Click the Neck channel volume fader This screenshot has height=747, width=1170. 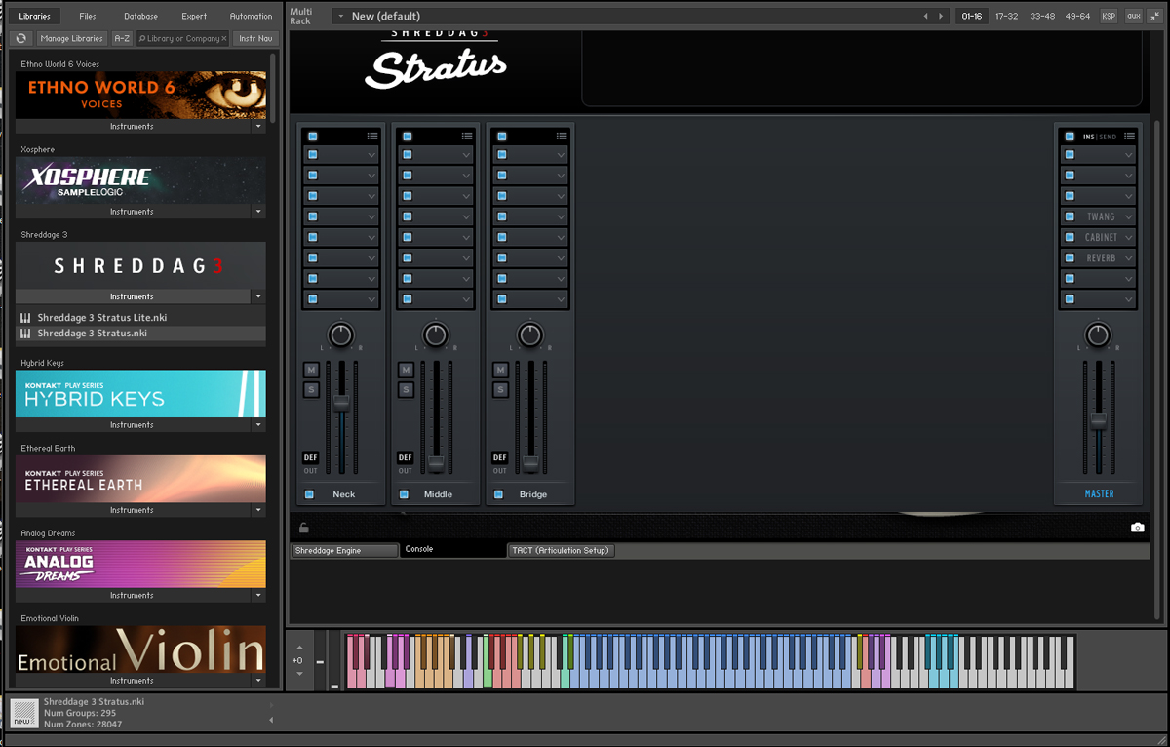point(341,403)
